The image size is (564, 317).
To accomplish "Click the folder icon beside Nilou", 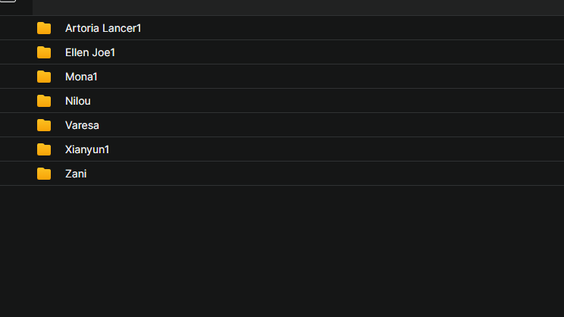I will click(44, 101).
